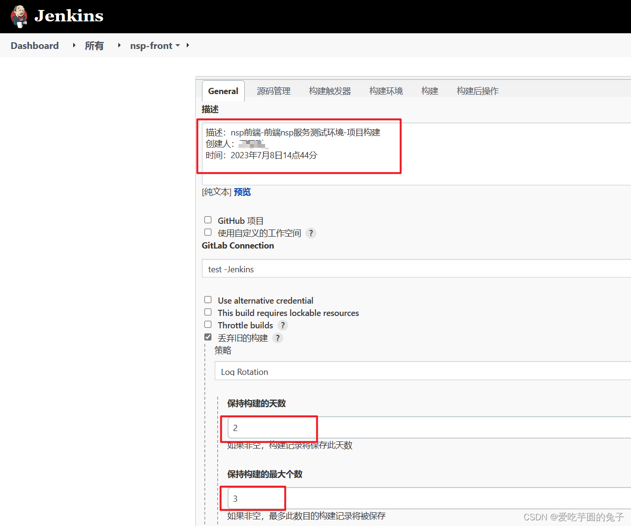The image size is (631, 526).
Task: Check This build requires lockable resources
Action: (x=208, y=312)
